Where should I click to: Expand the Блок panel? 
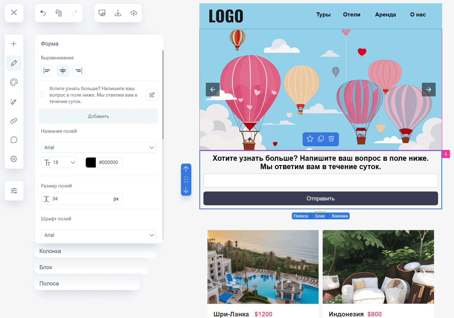click(x=91, y=267)
